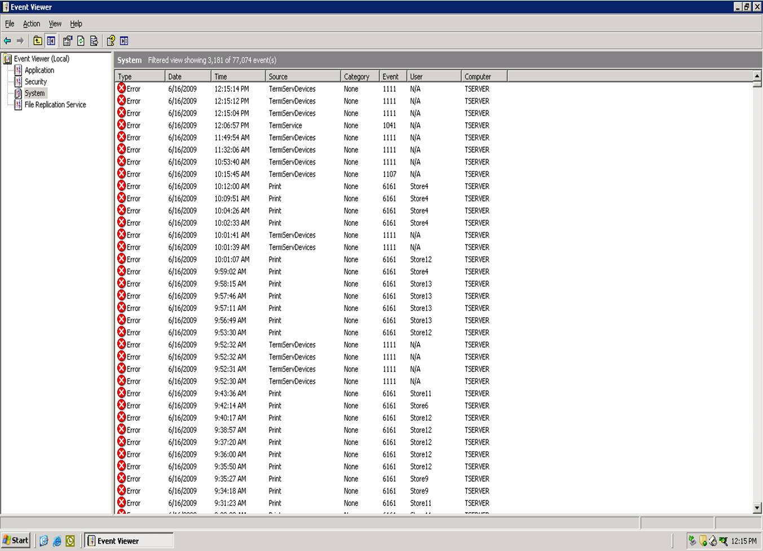The height and width of the screenshot is (551, 763).
Task: Refresh the event list via toolbar icon
Action: click(x=80, y=41)
